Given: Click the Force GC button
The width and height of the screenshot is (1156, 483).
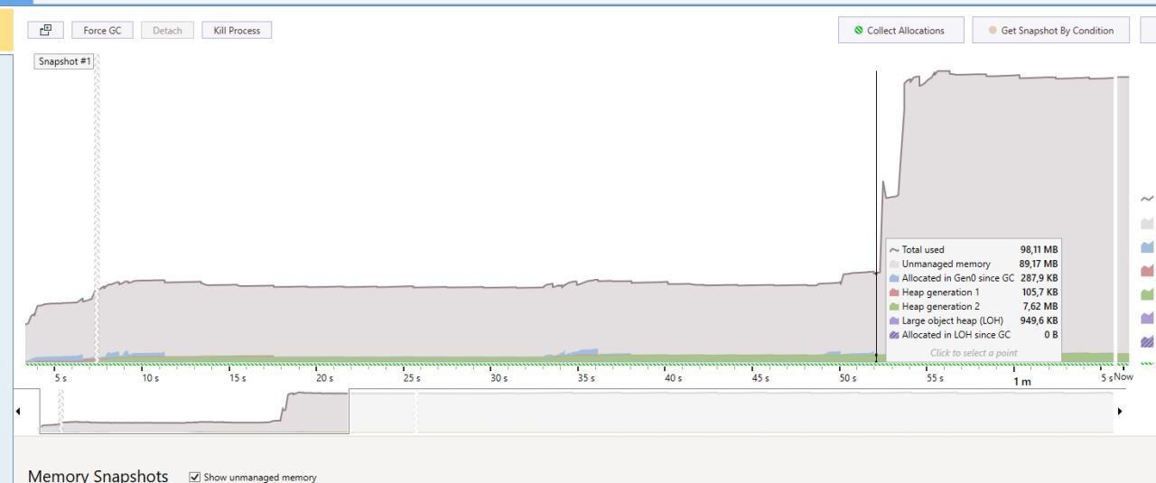Looking at the screenshot, I should point(102,30).
